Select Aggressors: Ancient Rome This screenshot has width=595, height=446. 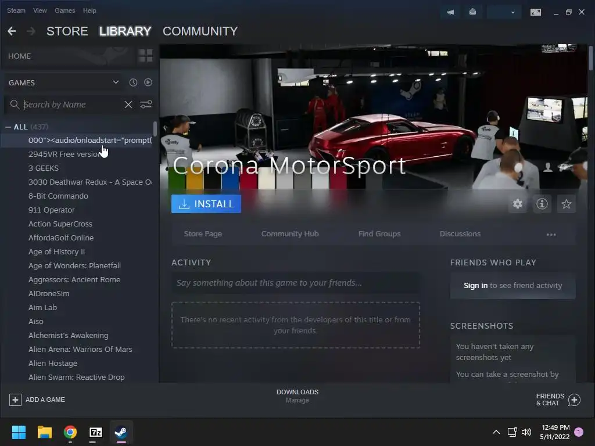tap(74, 279)
